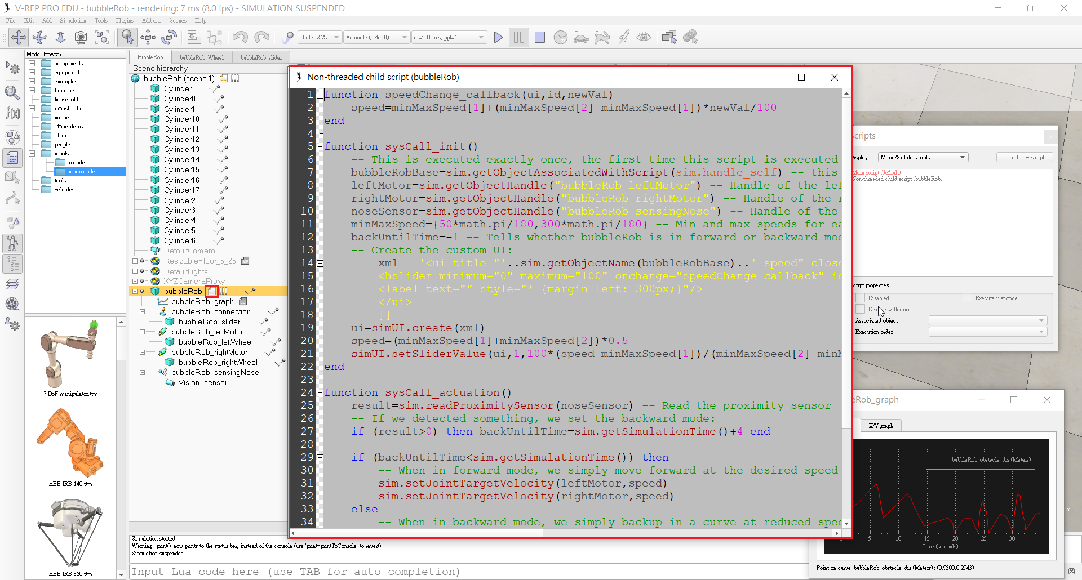This screenshot has height=580, width=1082.
Task: Switch to bubbleRob_Wheel scene tab
Action: (x=202, y=57)
